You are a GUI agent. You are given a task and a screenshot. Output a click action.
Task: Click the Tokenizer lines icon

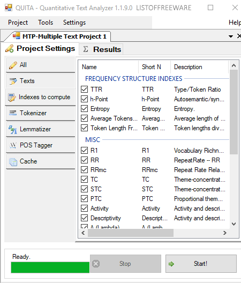tap(13, 113)
